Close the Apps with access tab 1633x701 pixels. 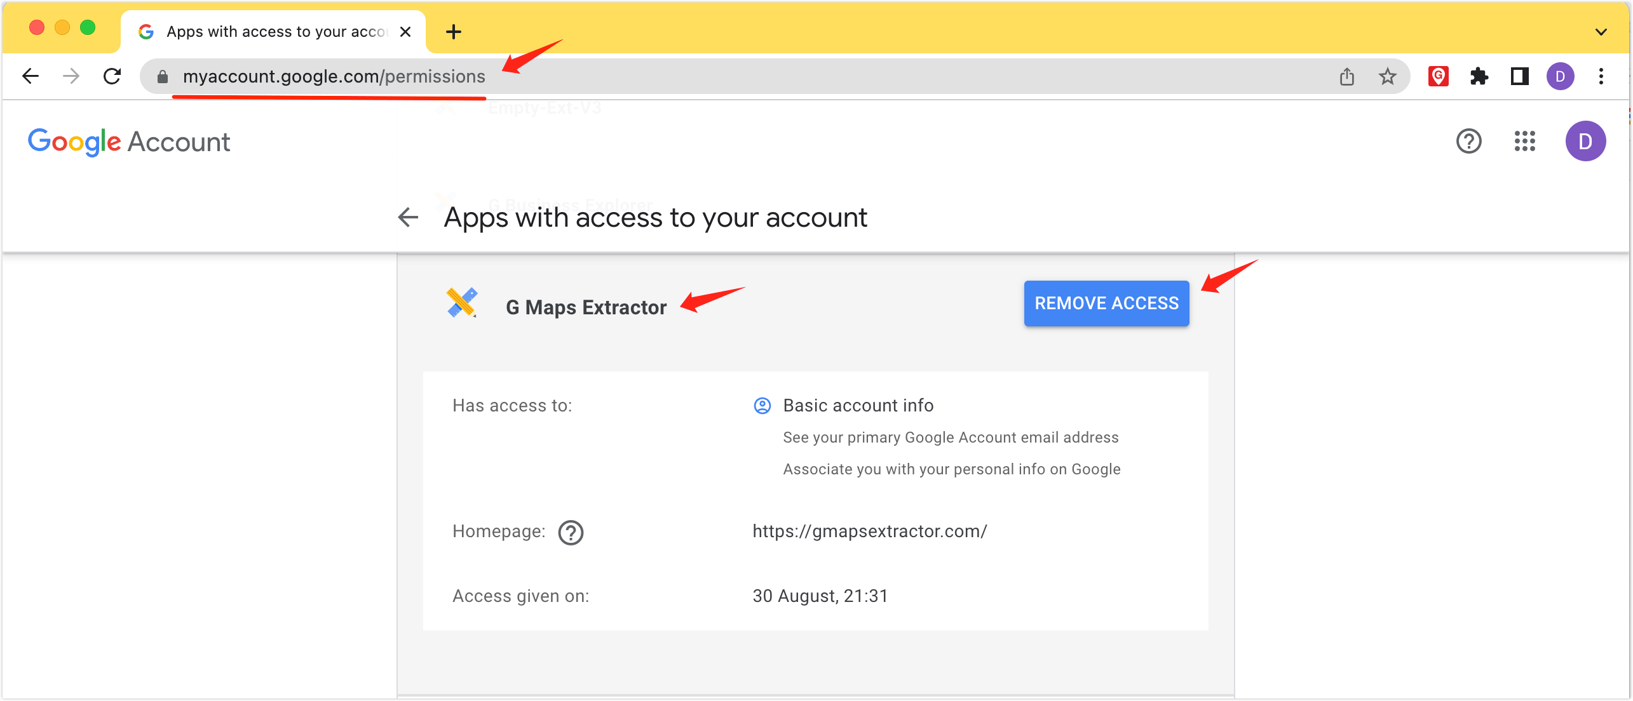click(x=405, y=32)
